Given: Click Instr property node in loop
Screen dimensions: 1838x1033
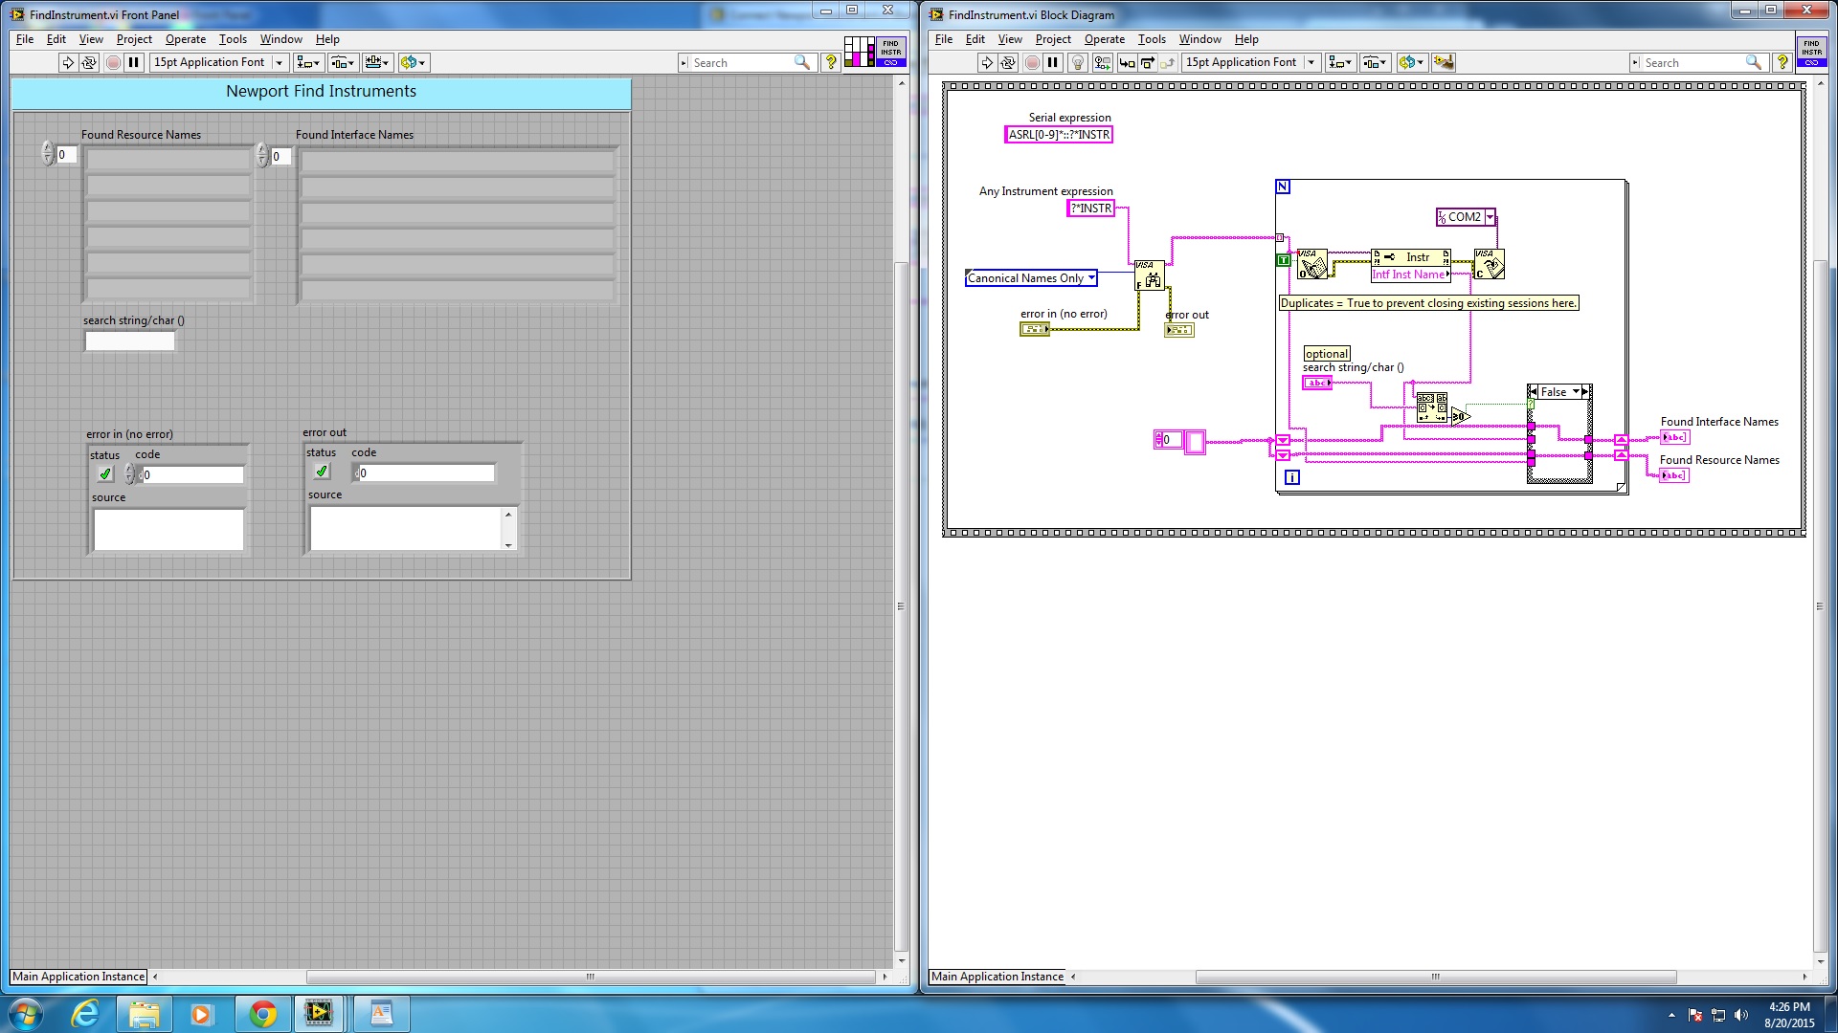Looking at the screenshot, I should [x=1411, y=265].
